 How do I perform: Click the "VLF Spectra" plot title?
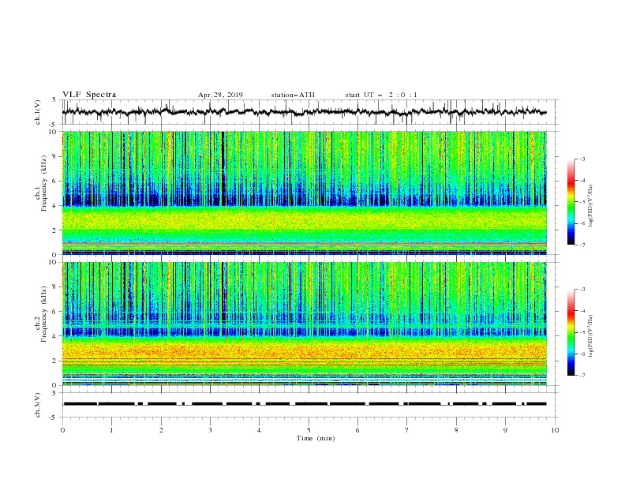pyautogui.click(x=89, y=95)
